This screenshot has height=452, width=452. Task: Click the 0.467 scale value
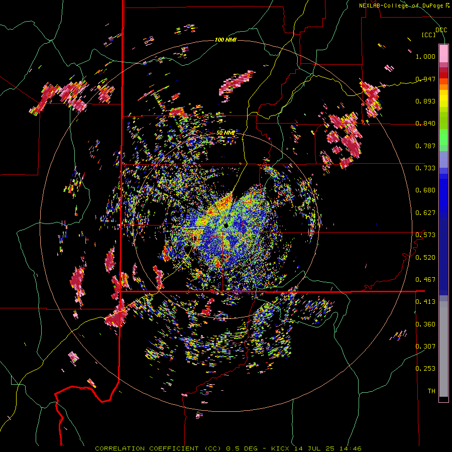(425, 280)
